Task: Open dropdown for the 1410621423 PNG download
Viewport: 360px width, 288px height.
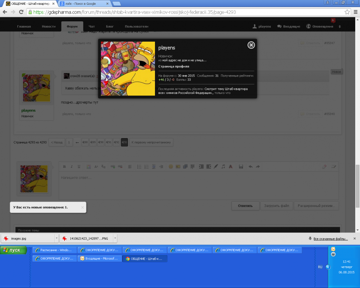Action: [x=114, y=238]
